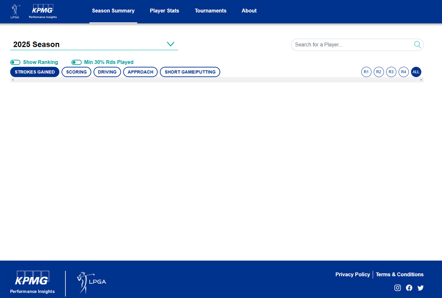Open the Season Summary tab
Image resolution: width=442 pixels, height=298 pixels.
point(113,11)
